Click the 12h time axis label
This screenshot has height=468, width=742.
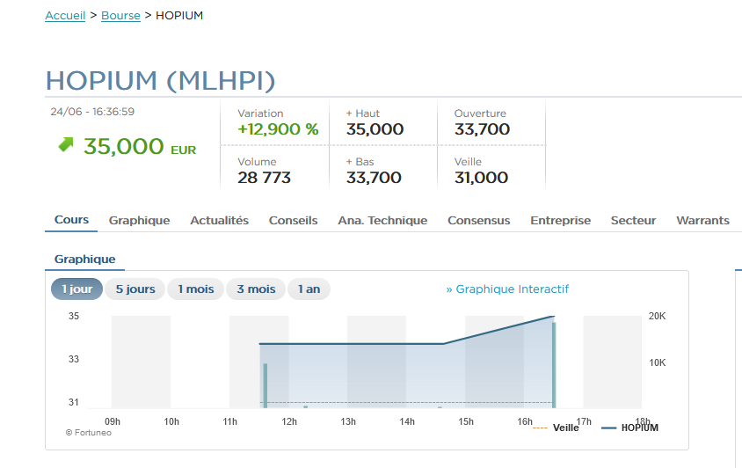289,421
